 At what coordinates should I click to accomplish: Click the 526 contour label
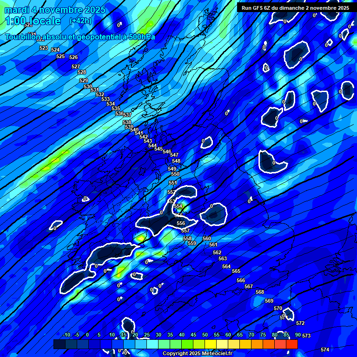tap(73, 57)
